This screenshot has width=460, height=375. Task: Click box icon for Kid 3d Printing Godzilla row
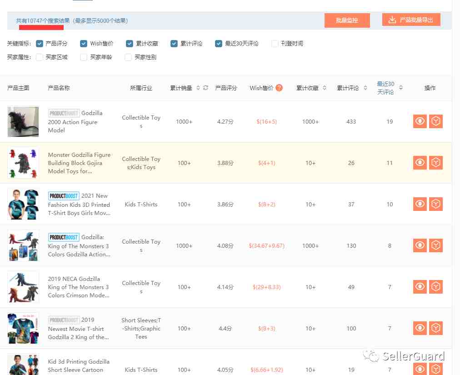[435, 369]
